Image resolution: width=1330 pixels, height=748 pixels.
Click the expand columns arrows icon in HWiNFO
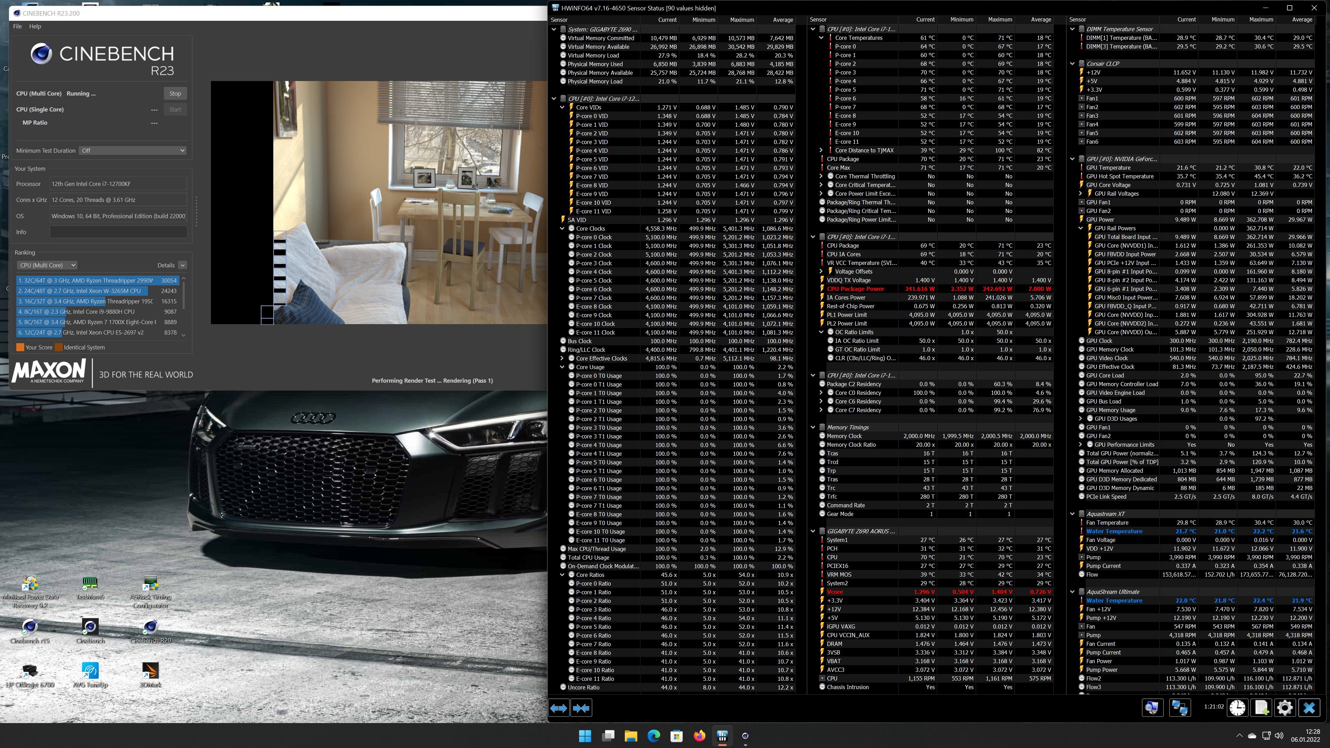point(559,708)
